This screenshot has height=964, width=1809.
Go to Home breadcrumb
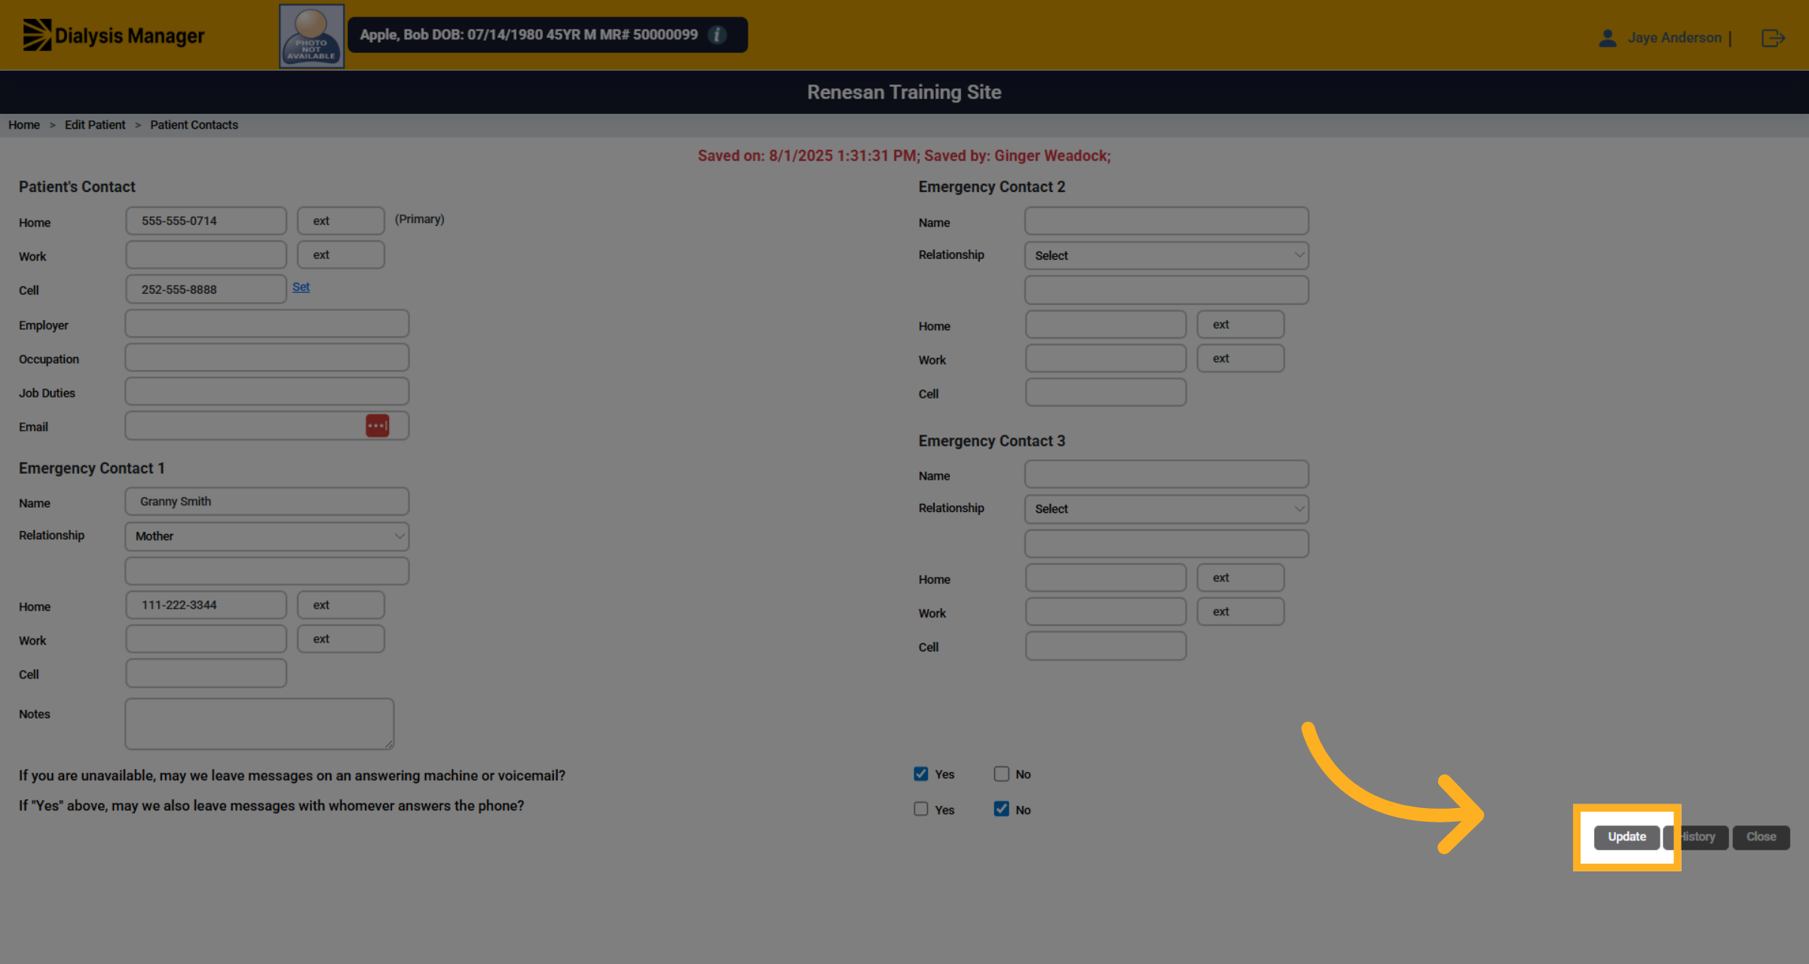[24, 125]
